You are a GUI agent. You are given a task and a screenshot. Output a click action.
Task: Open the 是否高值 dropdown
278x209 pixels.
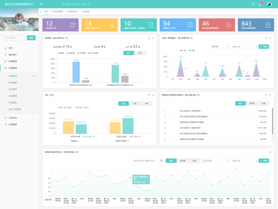pos(215,161)
